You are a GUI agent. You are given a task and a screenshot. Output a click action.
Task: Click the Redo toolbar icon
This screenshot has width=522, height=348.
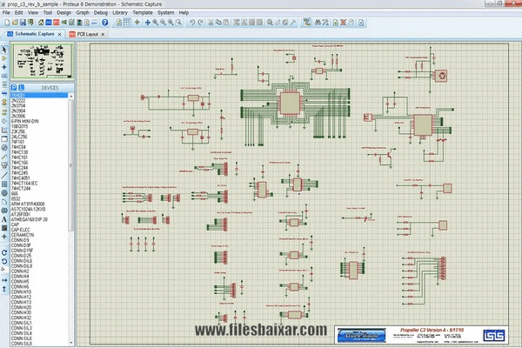(200, 23)
